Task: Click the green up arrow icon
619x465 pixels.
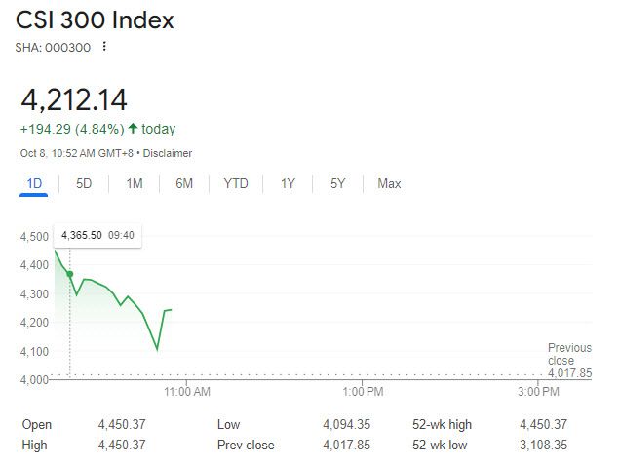Action: (133, 129)
